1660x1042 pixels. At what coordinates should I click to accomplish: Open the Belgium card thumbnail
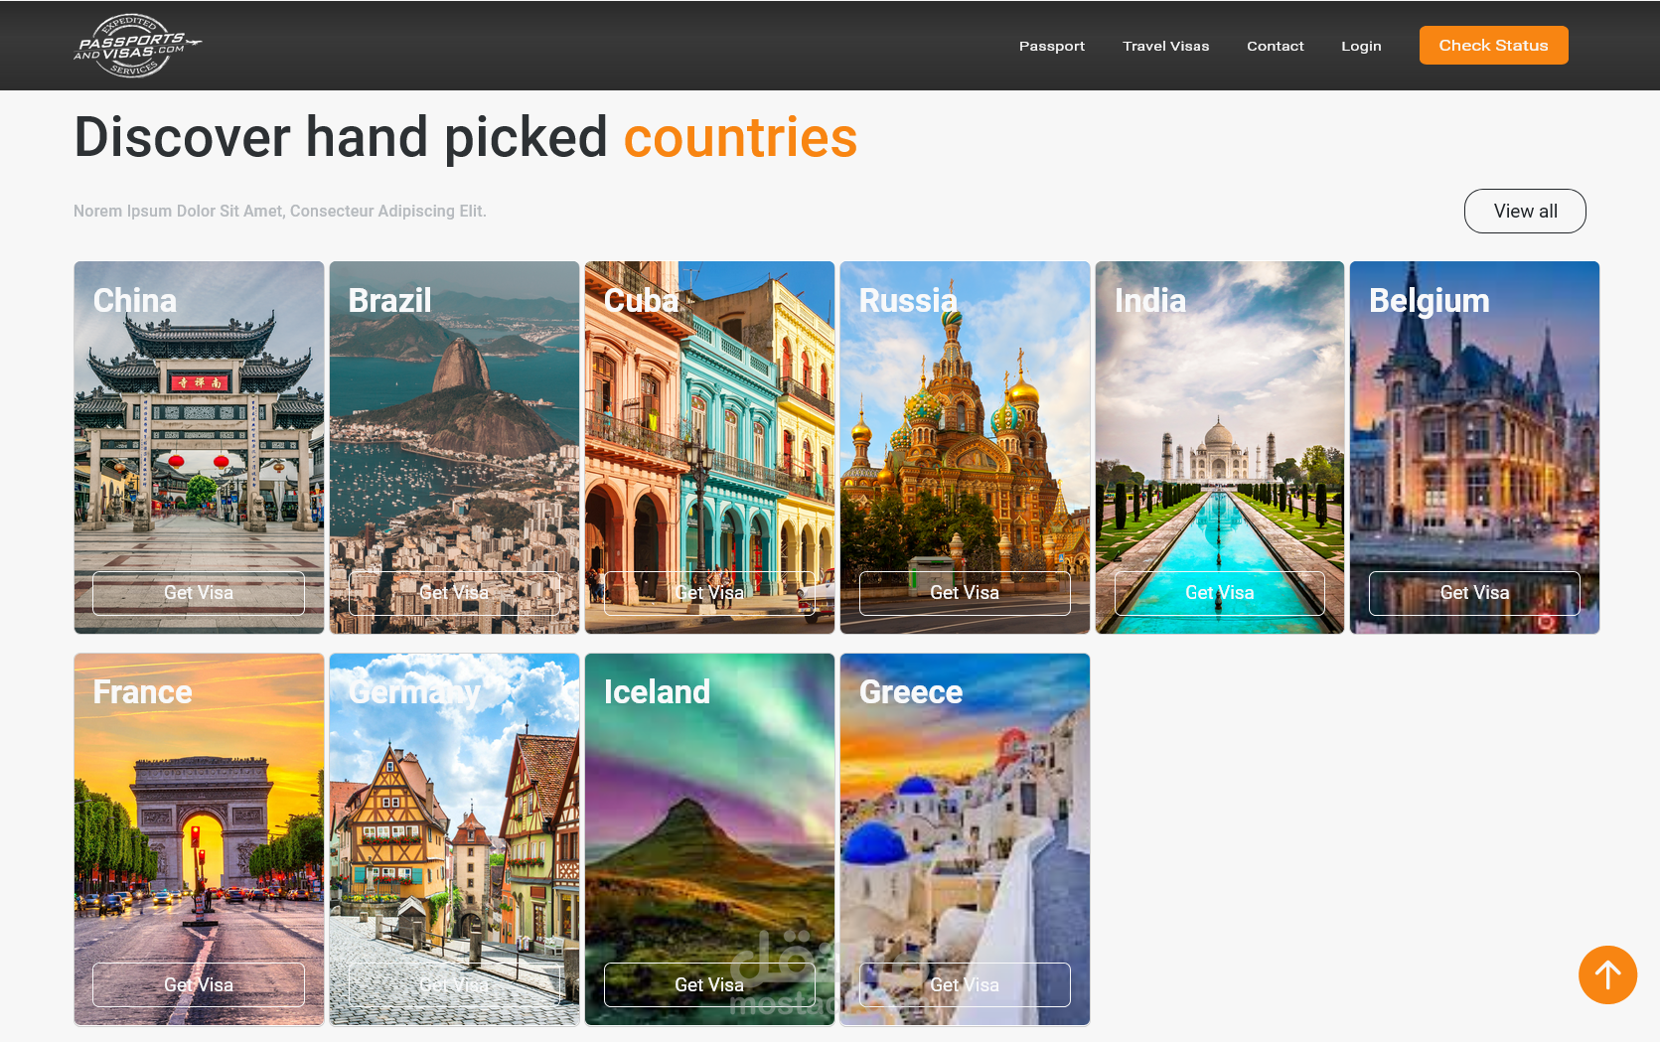click(1474, 447)
